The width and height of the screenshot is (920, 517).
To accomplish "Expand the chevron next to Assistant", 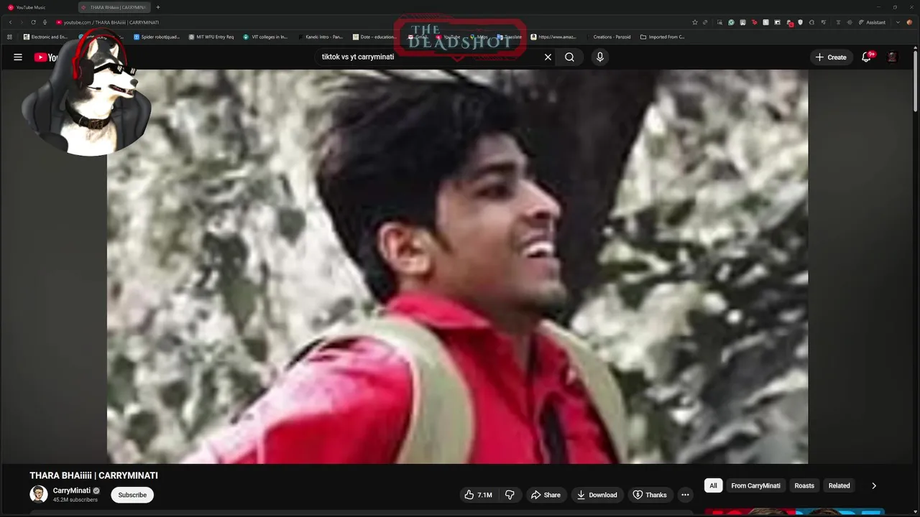I will tap(898, 22).
